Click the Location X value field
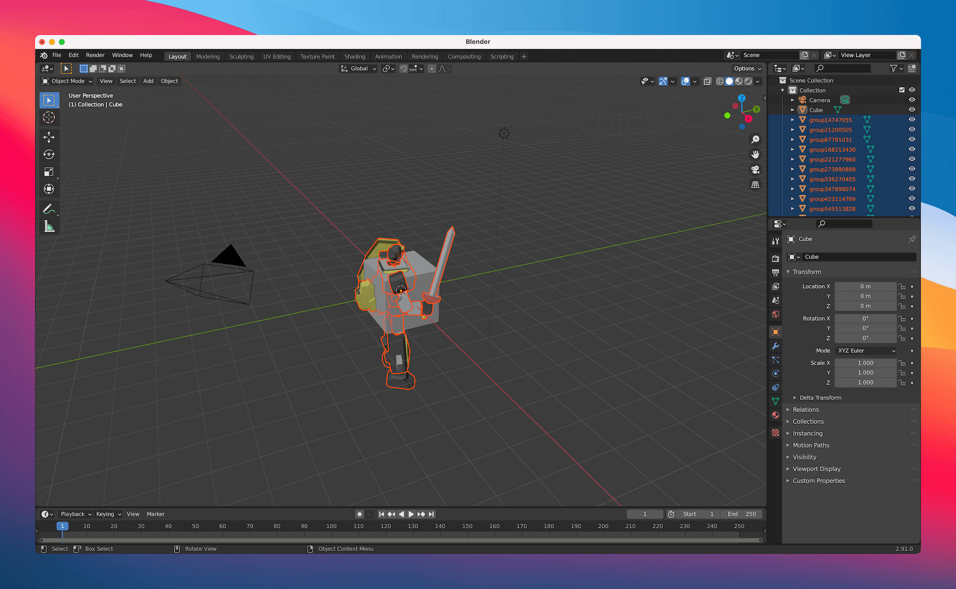This screenshot has width=956, height=589. 865,287
